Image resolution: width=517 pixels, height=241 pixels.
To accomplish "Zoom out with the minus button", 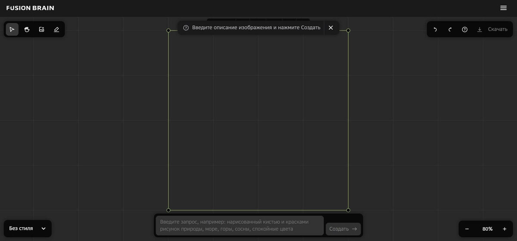I will 467,229.
